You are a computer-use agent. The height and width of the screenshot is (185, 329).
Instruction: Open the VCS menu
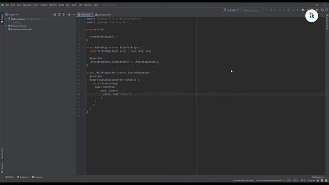pos(80,5)
